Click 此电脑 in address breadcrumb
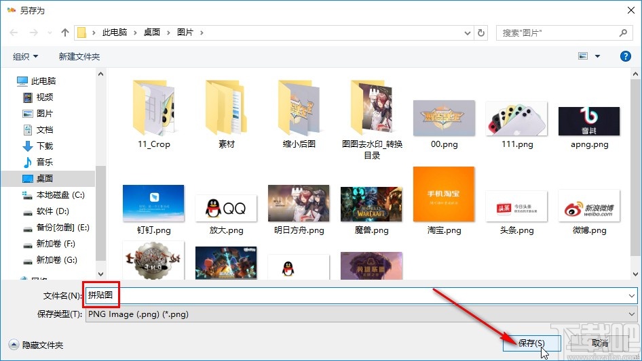This screenshot has width=642, height=361. [x=115, y=33]
